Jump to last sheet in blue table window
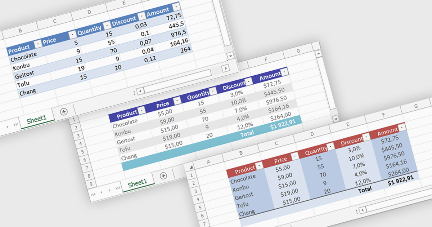The image size is (432, 227). click(16, 124)
